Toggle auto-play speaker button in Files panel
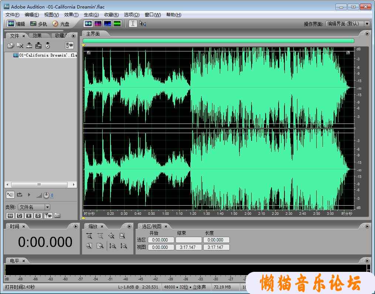Viewport: 375px width, 294px height. pyautogui.click(x=10, y=195)
